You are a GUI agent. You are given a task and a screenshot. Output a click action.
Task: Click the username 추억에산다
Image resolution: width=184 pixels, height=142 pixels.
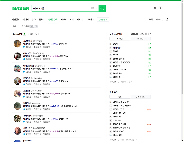coord(28,116)
